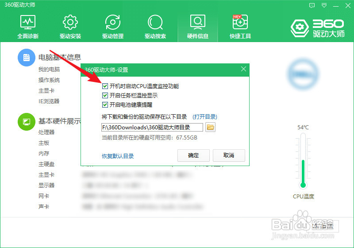This screenshot has height=248, width=354.
Task: Switch to the 硬件信息 tab
Action: click(198, 27)
